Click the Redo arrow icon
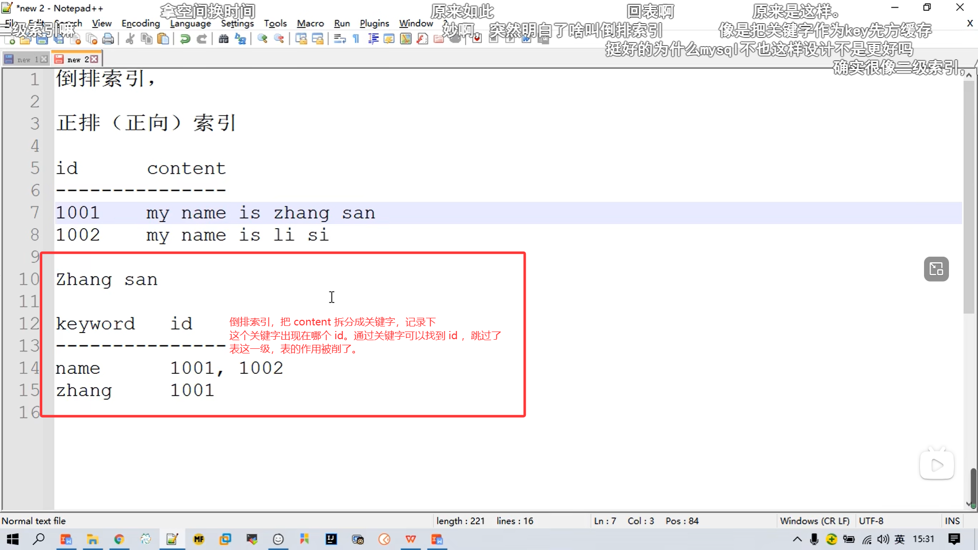This screenshot has width=978, height=550. [x=202, y=39]
